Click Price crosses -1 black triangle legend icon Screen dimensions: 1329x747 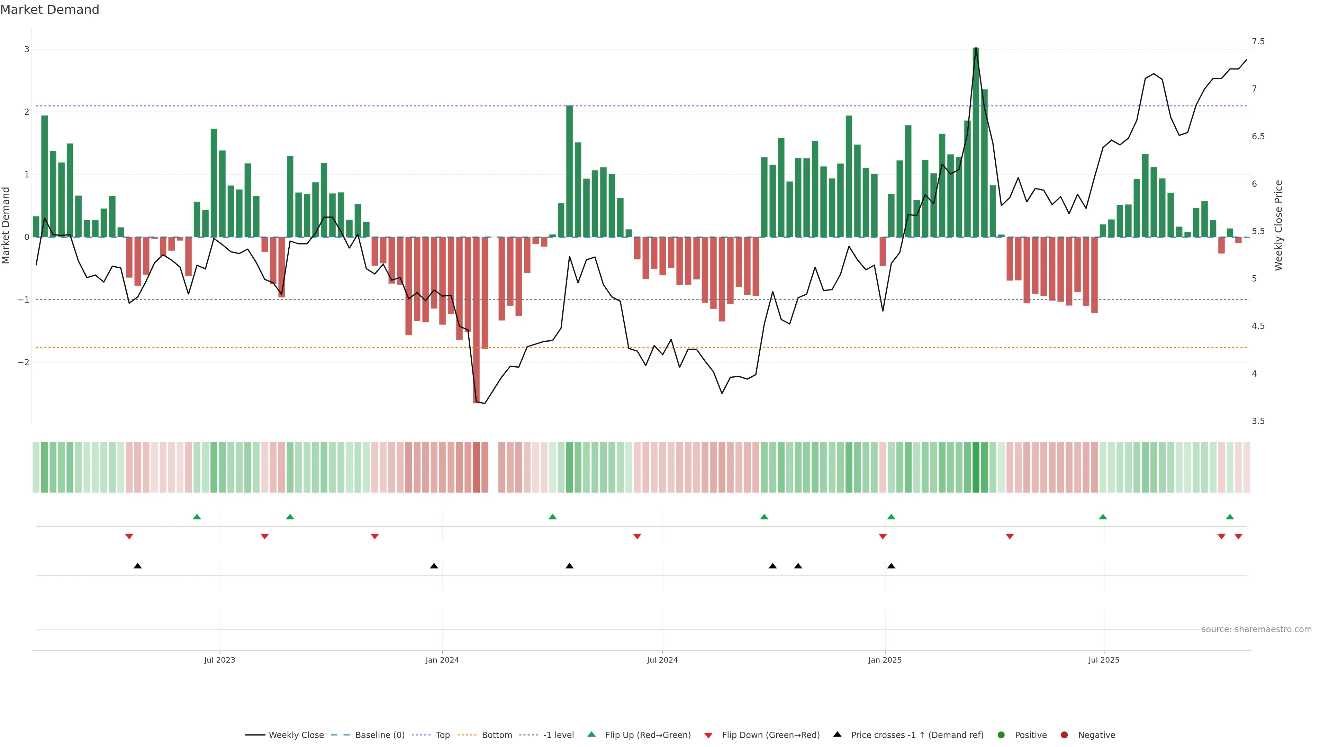pyautogui.click(x=837, y=734)
